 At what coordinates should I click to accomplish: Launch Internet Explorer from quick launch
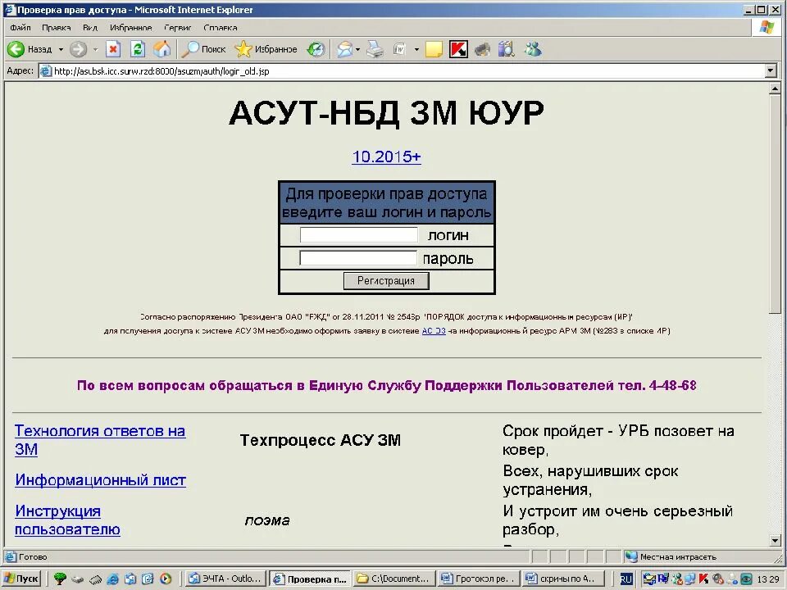(113, 579)
